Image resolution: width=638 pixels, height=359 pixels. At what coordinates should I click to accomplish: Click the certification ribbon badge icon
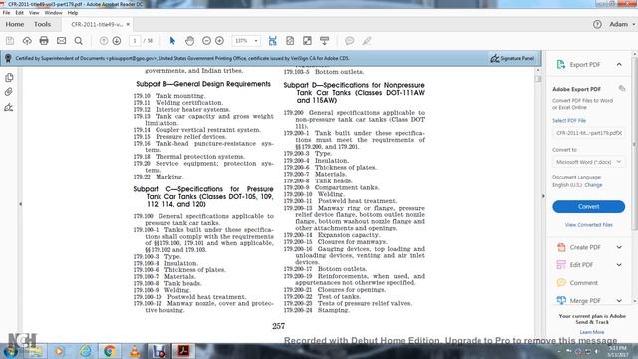coord(8,58)
